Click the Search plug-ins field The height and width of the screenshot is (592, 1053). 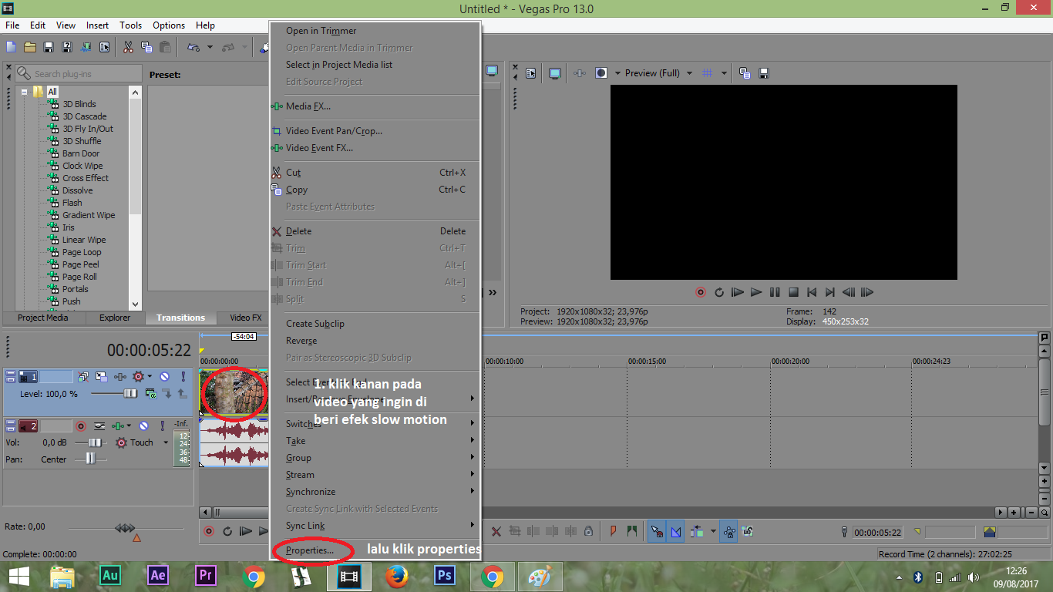pos(80,74)
